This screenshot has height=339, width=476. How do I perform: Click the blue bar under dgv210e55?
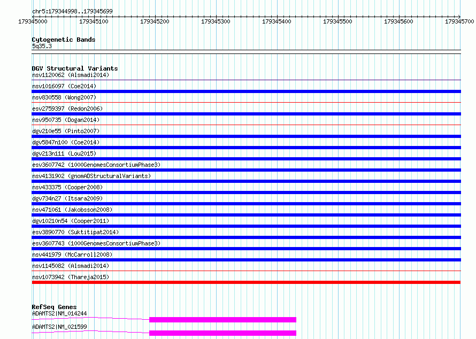click(246, 136)
